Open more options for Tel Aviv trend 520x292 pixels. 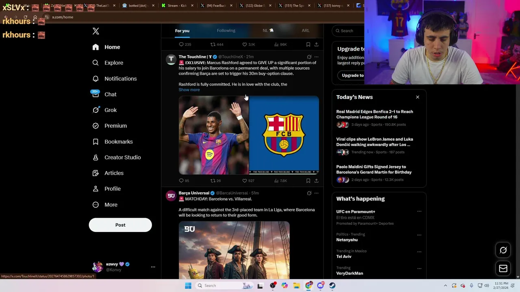pos(419,251)
